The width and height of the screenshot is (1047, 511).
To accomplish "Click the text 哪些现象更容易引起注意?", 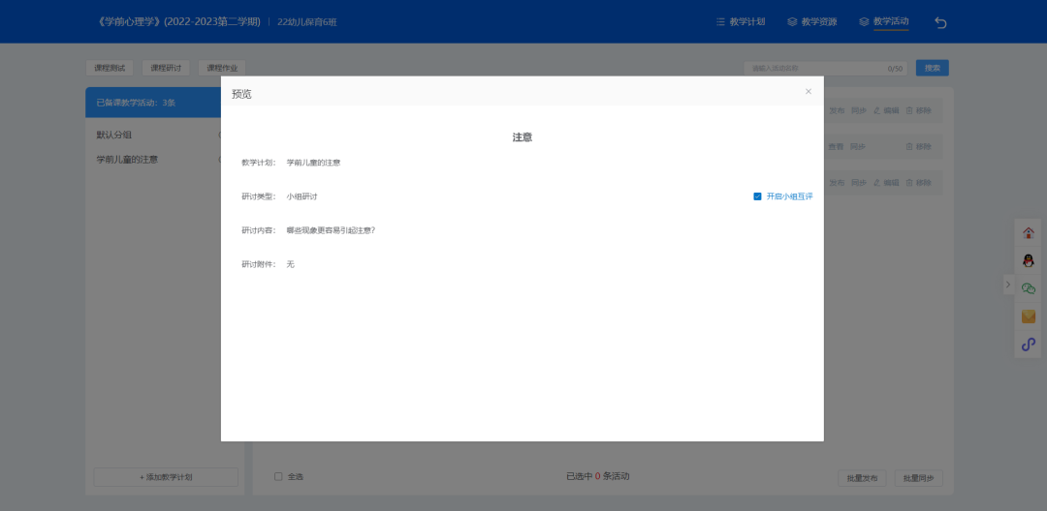I will click(331, 230).
